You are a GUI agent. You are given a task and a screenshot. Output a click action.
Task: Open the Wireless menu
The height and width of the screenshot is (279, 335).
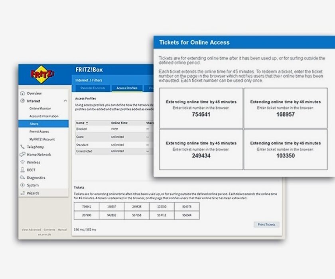(33, 162)
